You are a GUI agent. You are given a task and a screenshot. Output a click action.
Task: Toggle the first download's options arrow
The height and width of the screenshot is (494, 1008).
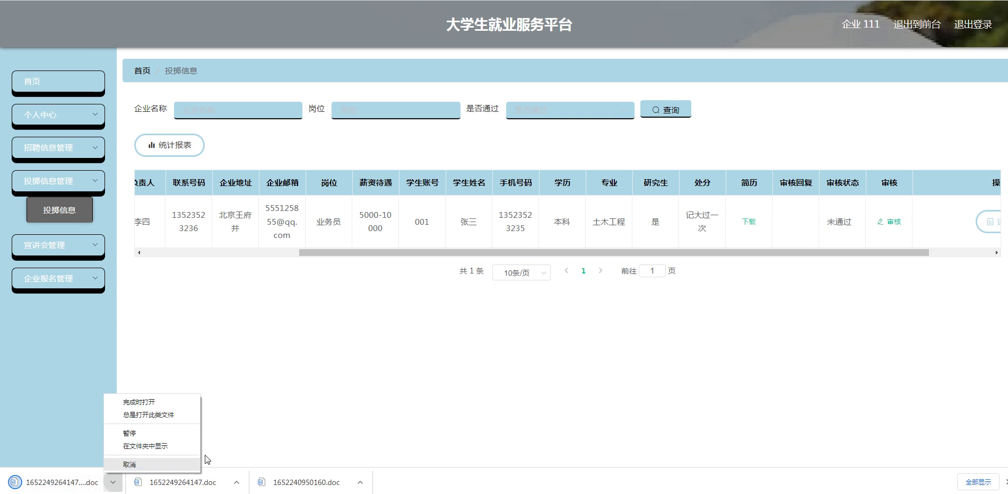tap(113, 482)
